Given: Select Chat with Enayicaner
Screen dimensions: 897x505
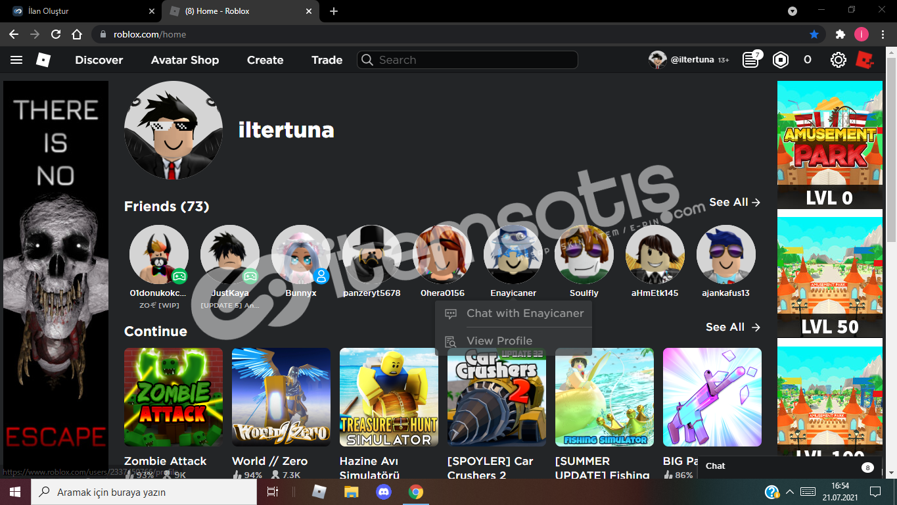Looking at the screenshot, I should (x=513, y=314).
